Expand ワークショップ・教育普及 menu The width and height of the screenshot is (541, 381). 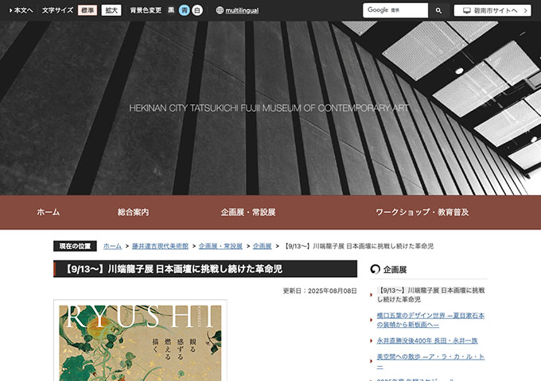point(422,213)
